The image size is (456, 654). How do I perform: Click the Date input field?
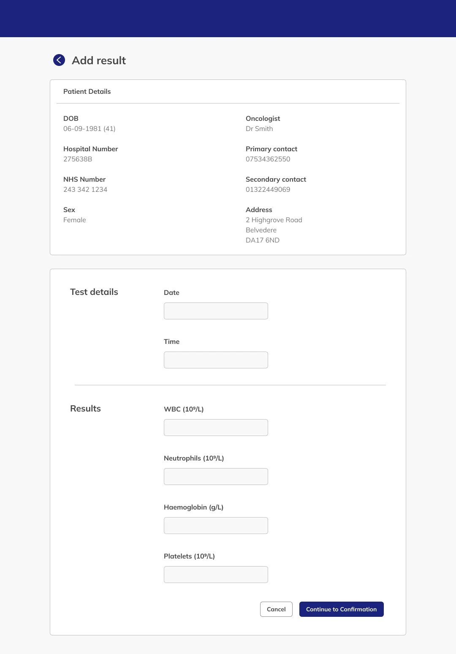(216, 311)
